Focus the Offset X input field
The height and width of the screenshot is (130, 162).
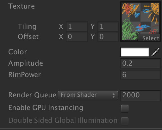(77, 37)
